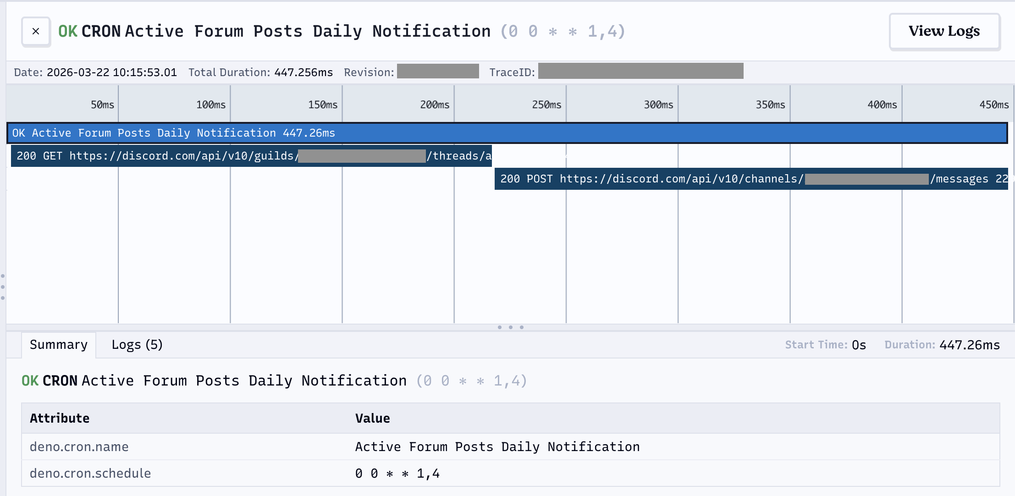
Task: Click the horizontal three-dot panel resize handle
Action: click(510, 327)
